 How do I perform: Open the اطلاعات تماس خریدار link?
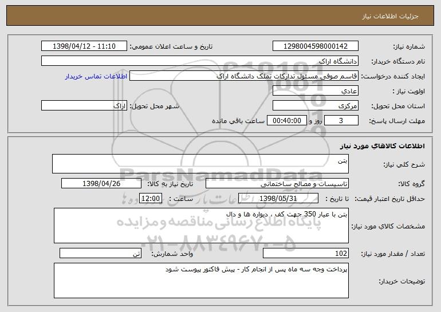96,76
